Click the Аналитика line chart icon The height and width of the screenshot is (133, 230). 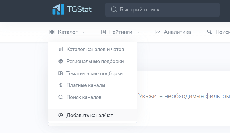[x=158, y=32]
